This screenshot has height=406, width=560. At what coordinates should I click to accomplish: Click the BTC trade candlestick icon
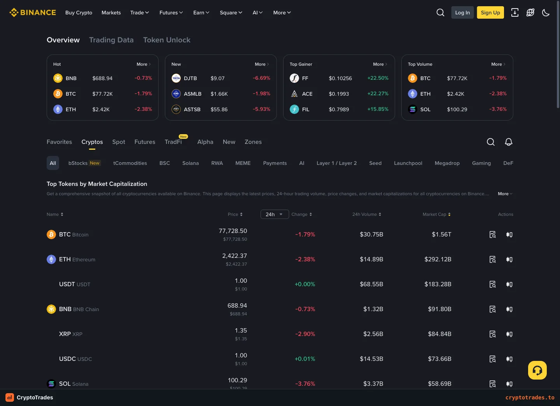509,234
